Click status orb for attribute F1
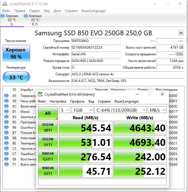This screenshot has height=192, width=188. click(x=6, y=164)
